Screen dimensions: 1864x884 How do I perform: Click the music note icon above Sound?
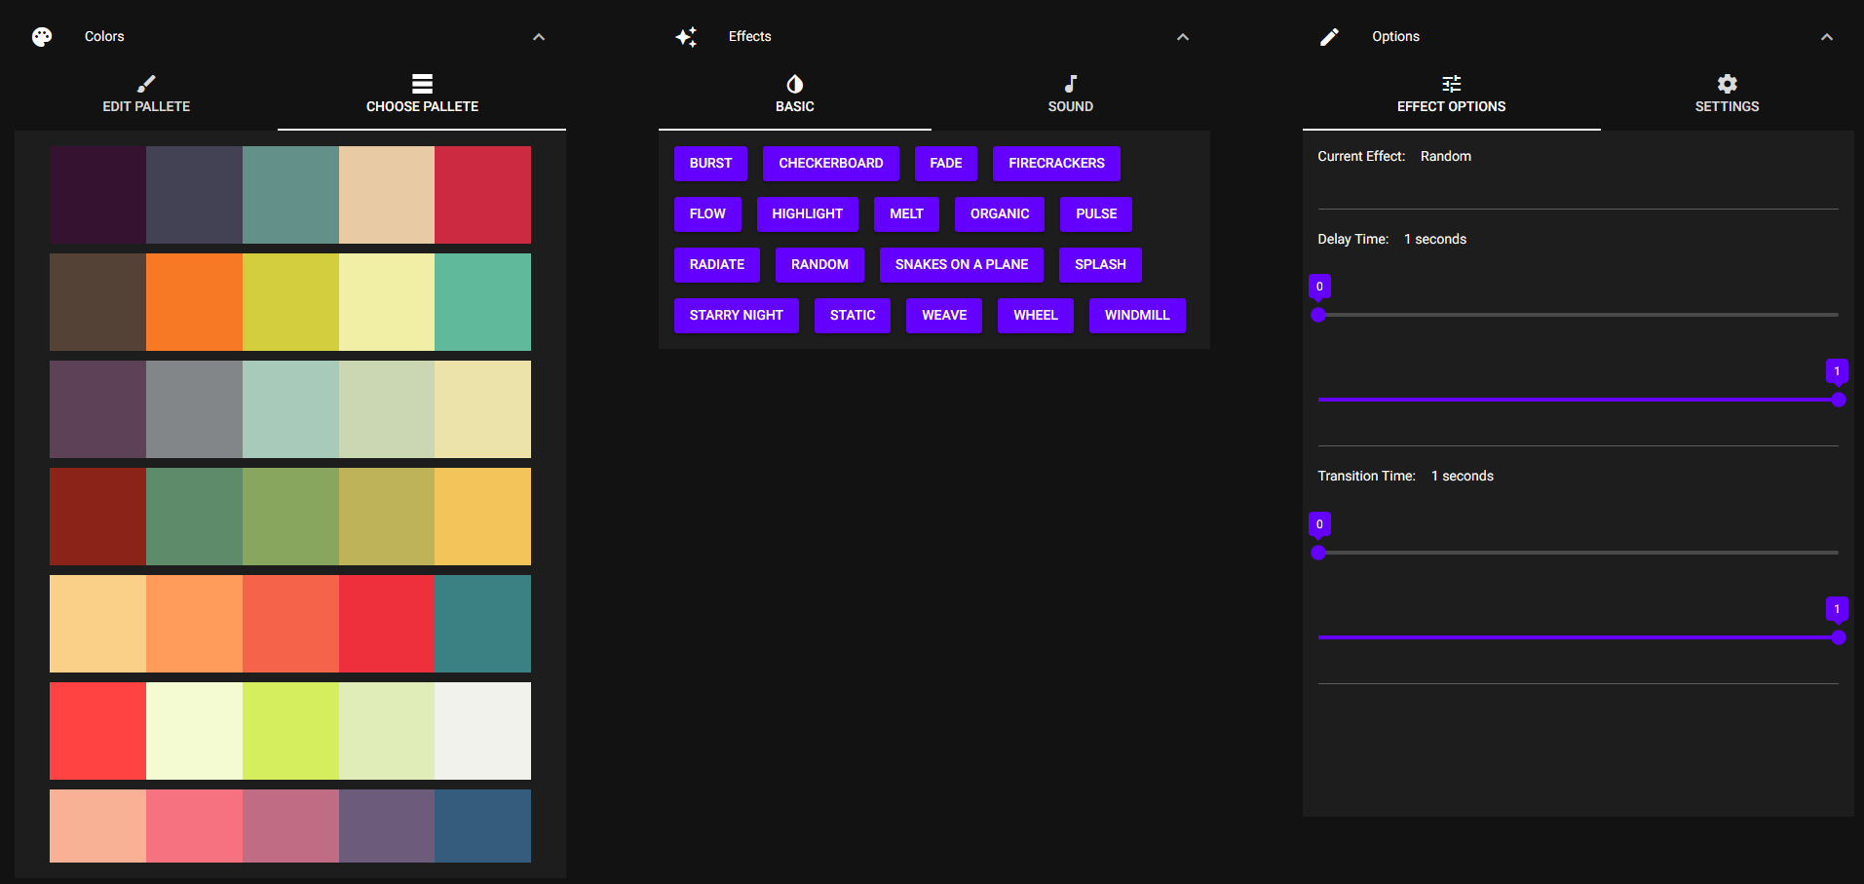tap(1070, 83)
